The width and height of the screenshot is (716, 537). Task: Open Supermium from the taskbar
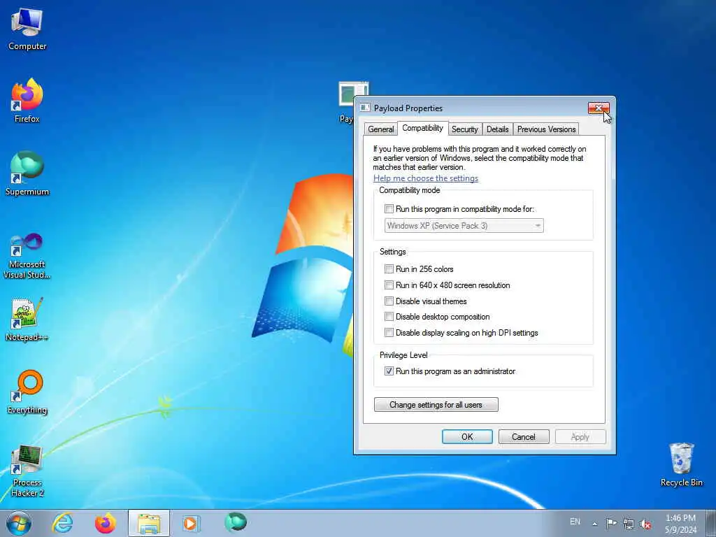236,522
